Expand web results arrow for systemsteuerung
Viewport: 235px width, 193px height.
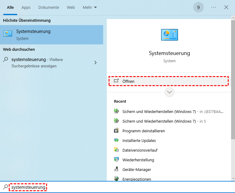(95, 63)
